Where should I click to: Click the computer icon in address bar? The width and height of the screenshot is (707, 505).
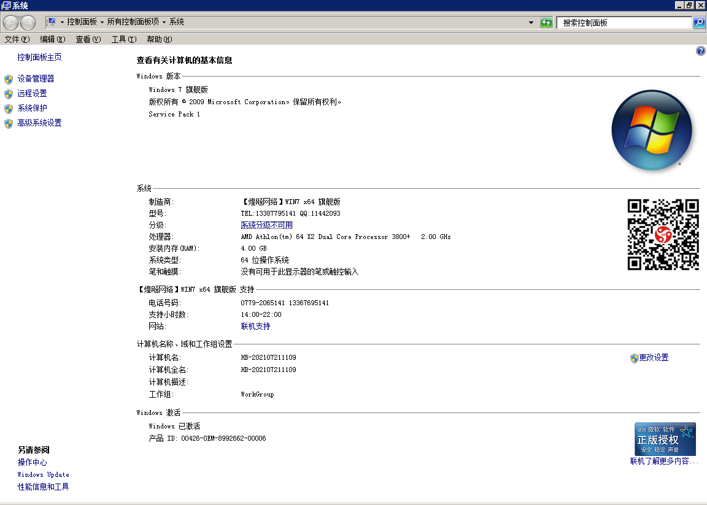(52, 21)
